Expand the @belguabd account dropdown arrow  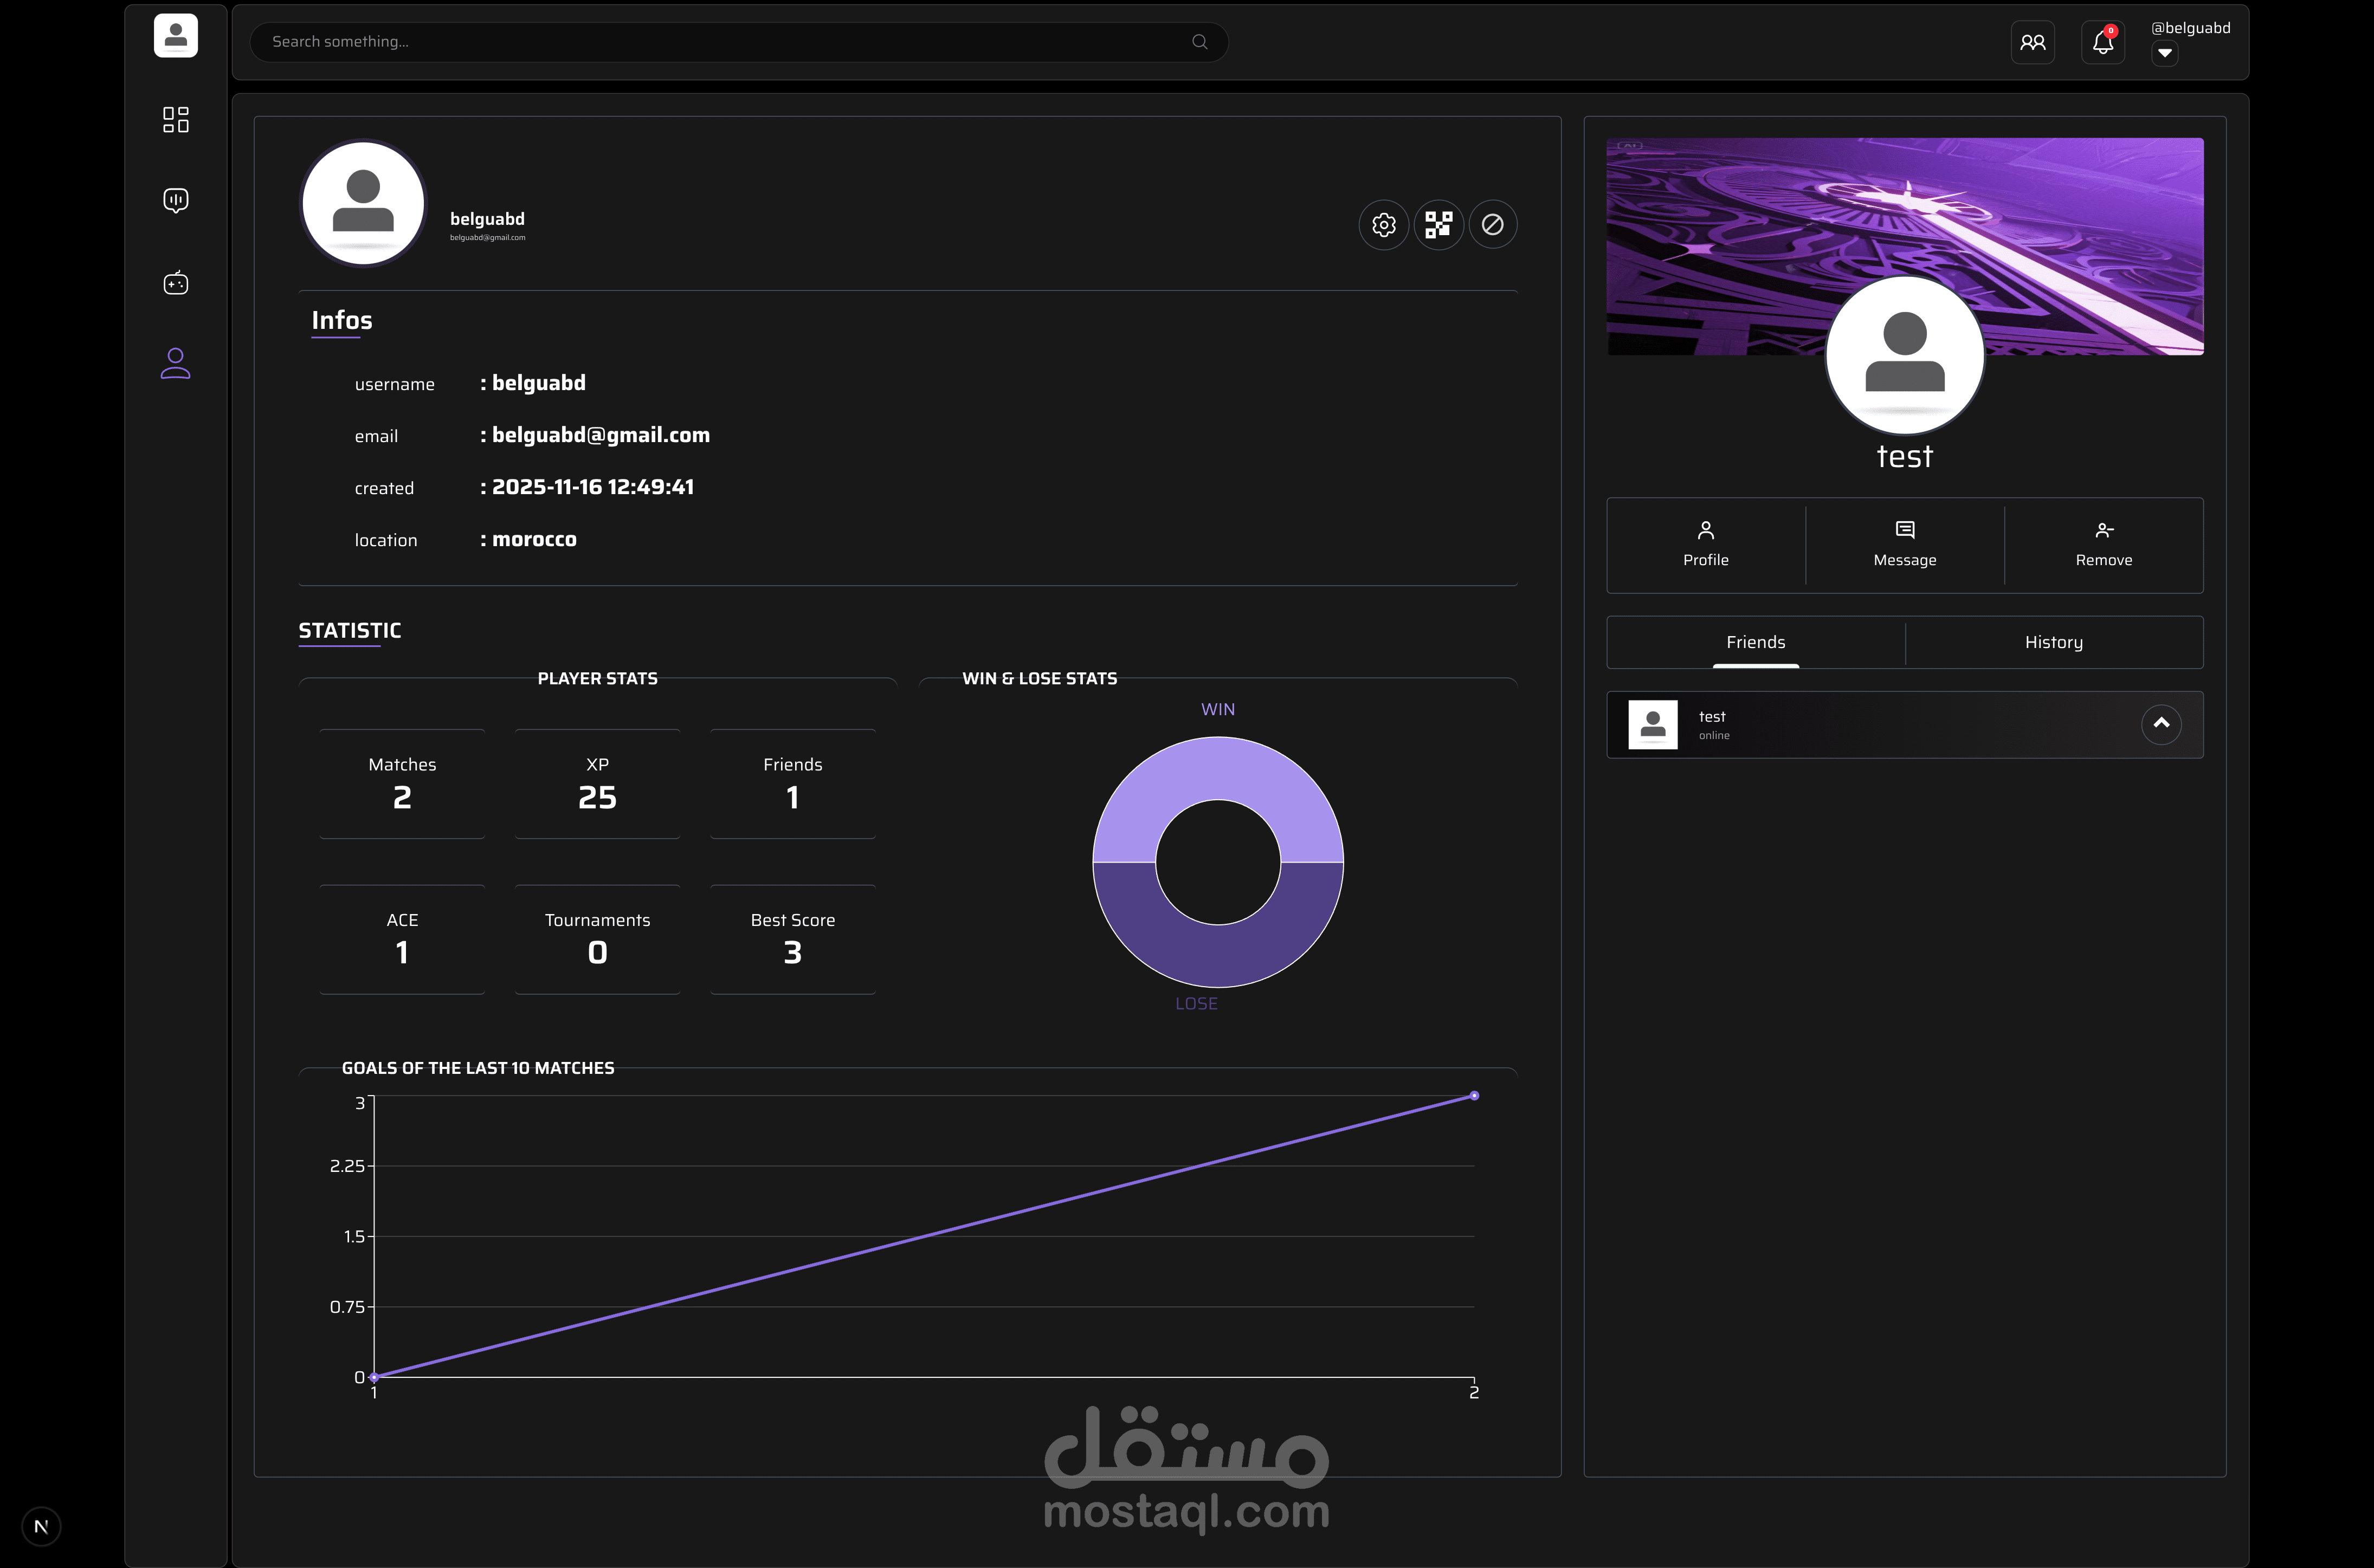2164,53
